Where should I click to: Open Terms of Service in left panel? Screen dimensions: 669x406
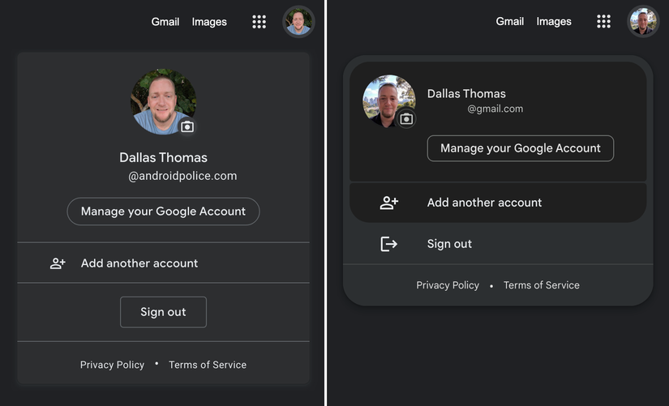(x=208, y=365)
